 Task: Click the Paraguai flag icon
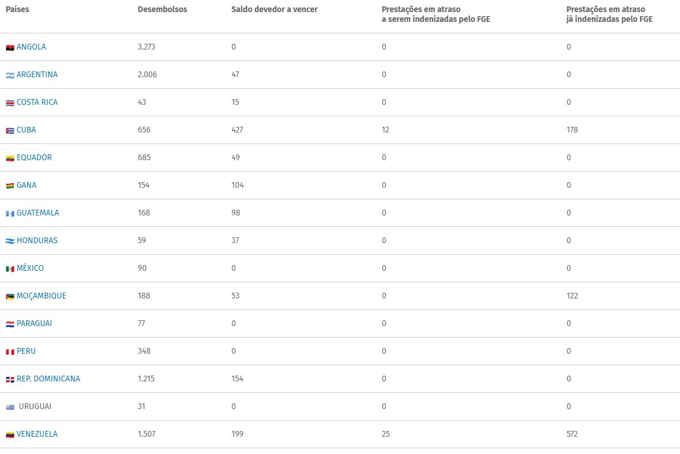(10, 324)
